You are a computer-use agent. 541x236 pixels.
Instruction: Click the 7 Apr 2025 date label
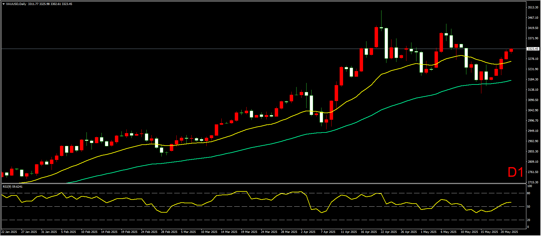point(328,232)
